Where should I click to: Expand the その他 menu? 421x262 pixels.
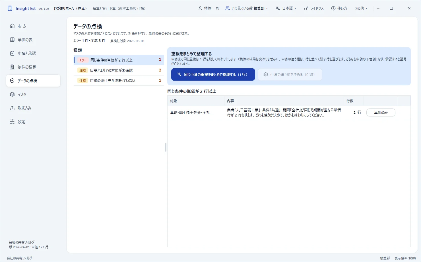(361, 8)
